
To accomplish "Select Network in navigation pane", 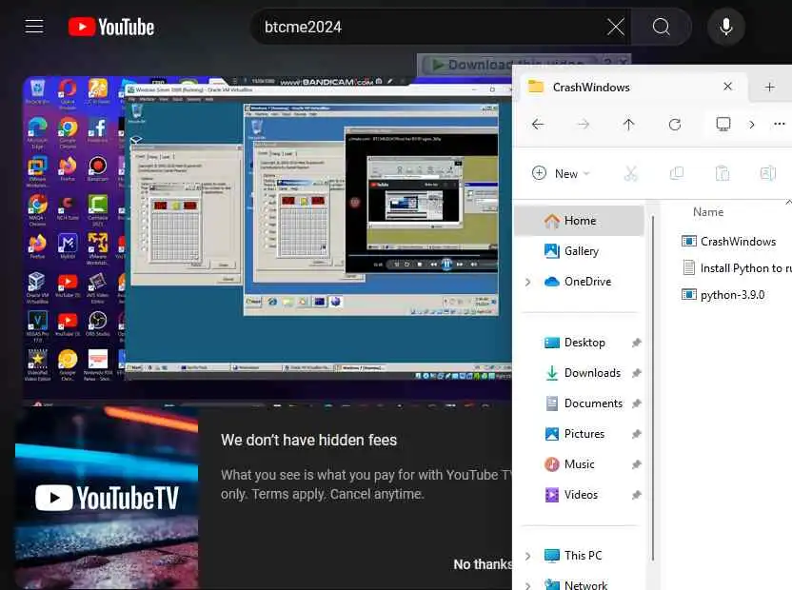I will click(580, 583).
